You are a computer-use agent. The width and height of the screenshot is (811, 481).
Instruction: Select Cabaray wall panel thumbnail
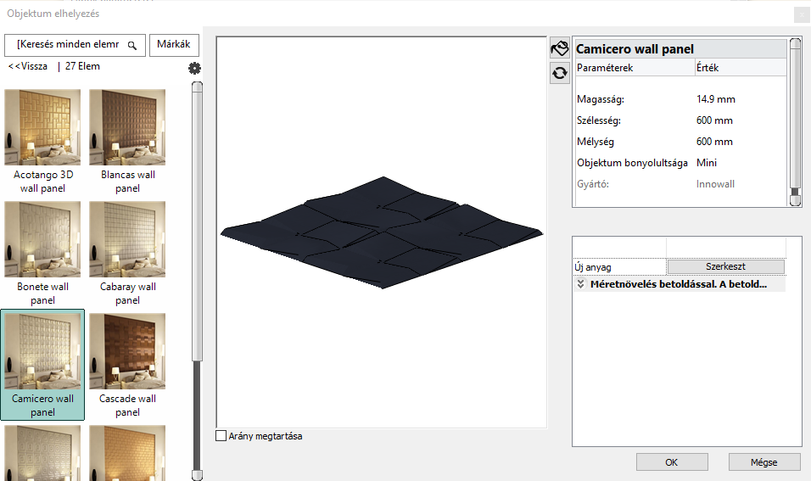coord(127,239)
